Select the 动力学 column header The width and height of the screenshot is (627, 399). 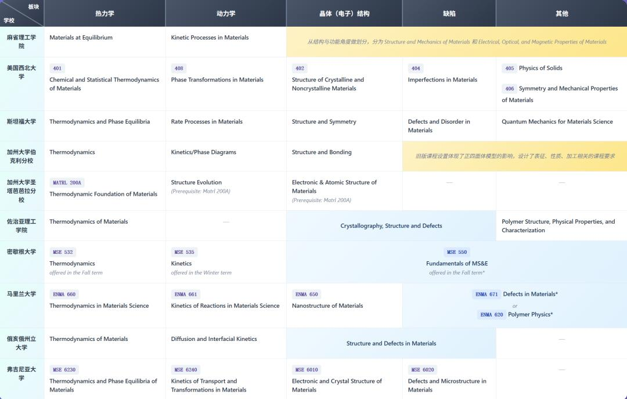(225, 13)
